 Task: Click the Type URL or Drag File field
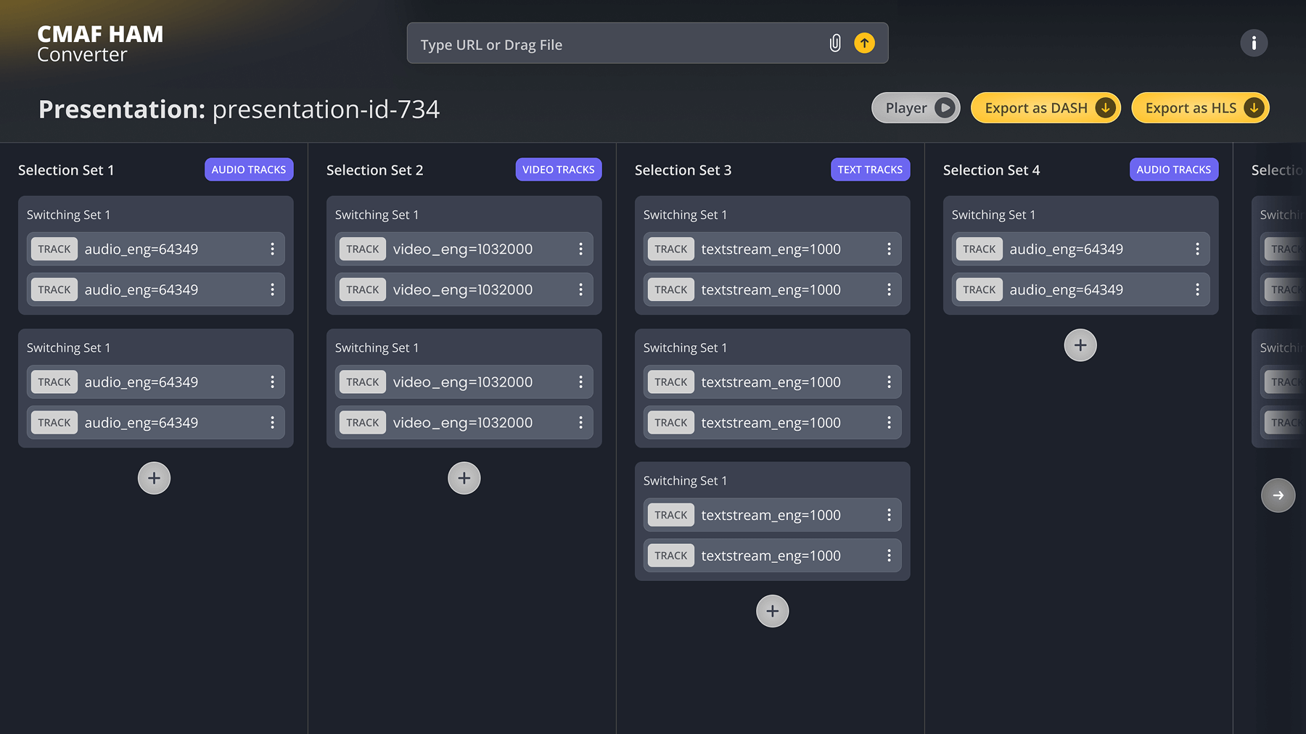617,44
